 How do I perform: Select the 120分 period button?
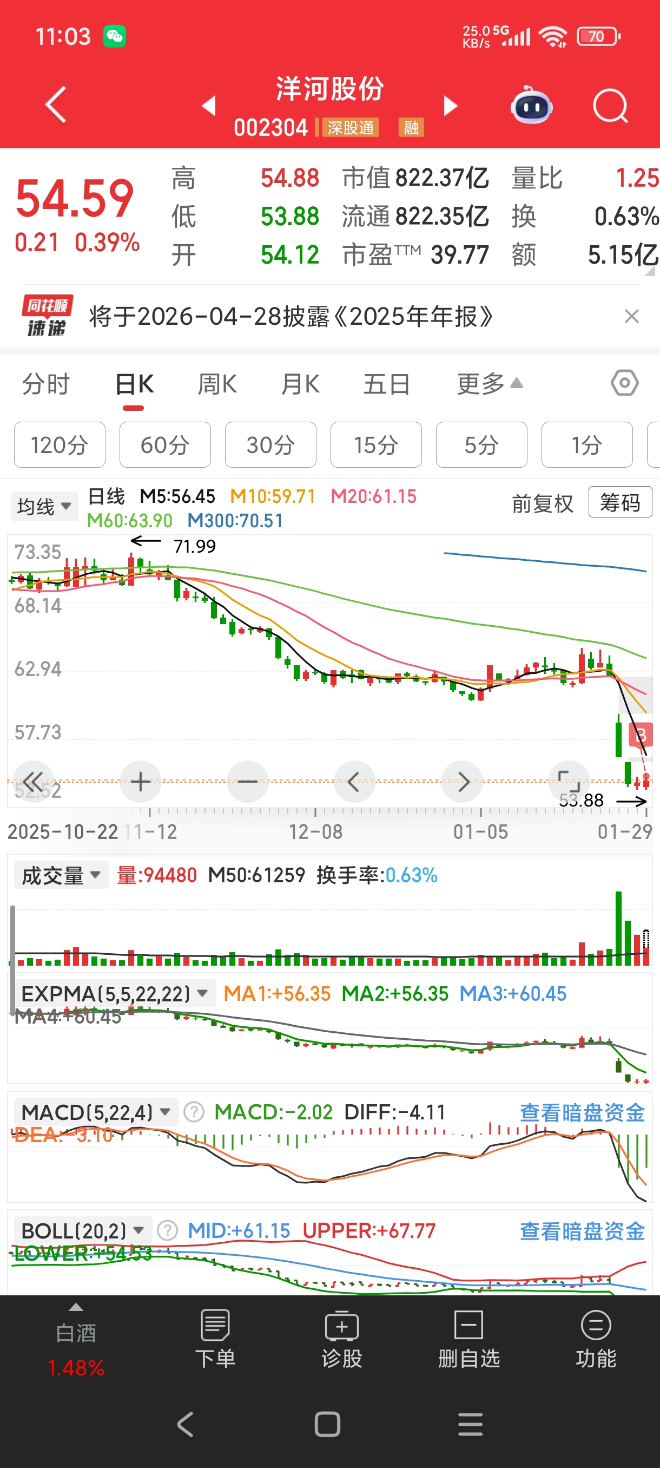coord(60,444)
